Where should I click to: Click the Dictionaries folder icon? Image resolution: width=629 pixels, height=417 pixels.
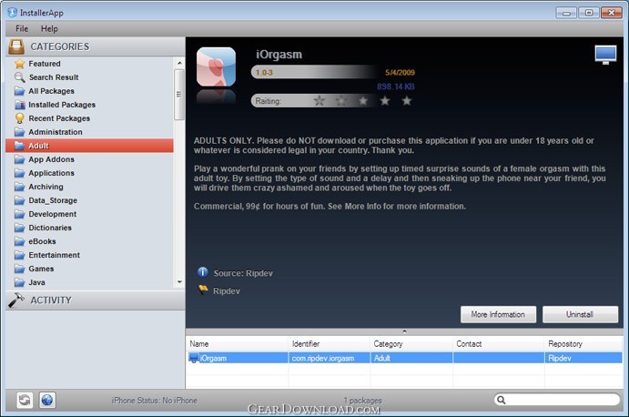pyautogui.click(x=19, y=228)
